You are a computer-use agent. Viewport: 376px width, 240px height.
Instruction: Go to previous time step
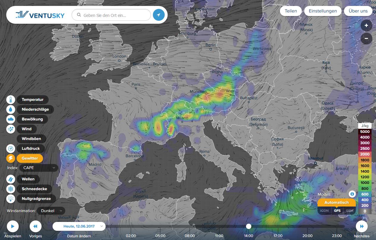(x=36, y=226)
